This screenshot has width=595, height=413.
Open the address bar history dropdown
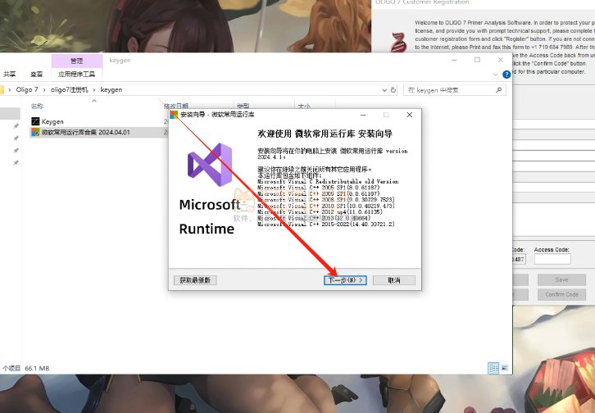pyautogui.click(x=384, y=89)
